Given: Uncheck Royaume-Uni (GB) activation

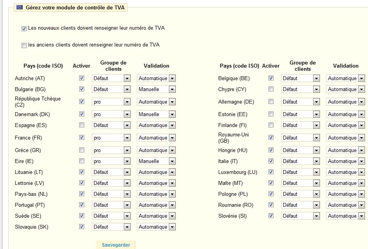Looking at the screenshot, I should 271,137.
